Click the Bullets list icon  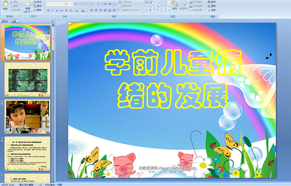click(x=92, y=4)
